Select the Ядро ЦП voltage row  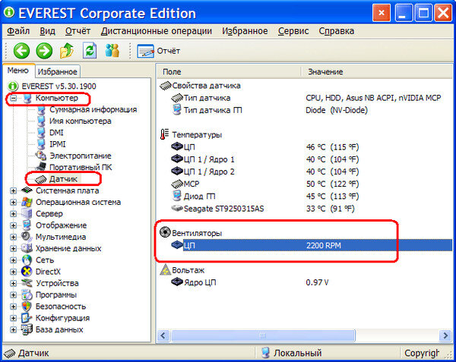[250, 282]
